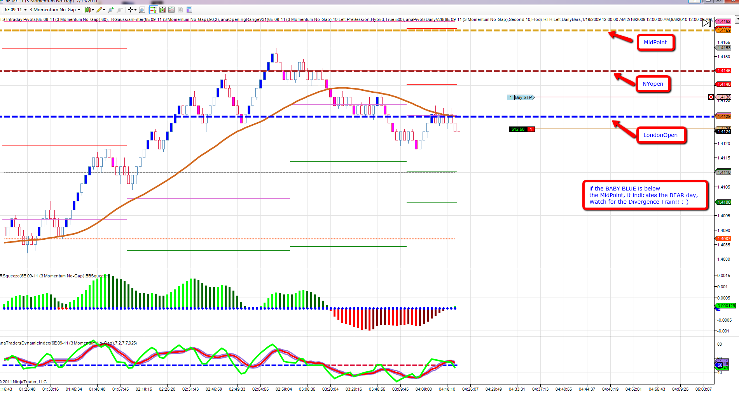Open the 6E 09-11 instrument selector
The image size is (739, 393).
16,10
